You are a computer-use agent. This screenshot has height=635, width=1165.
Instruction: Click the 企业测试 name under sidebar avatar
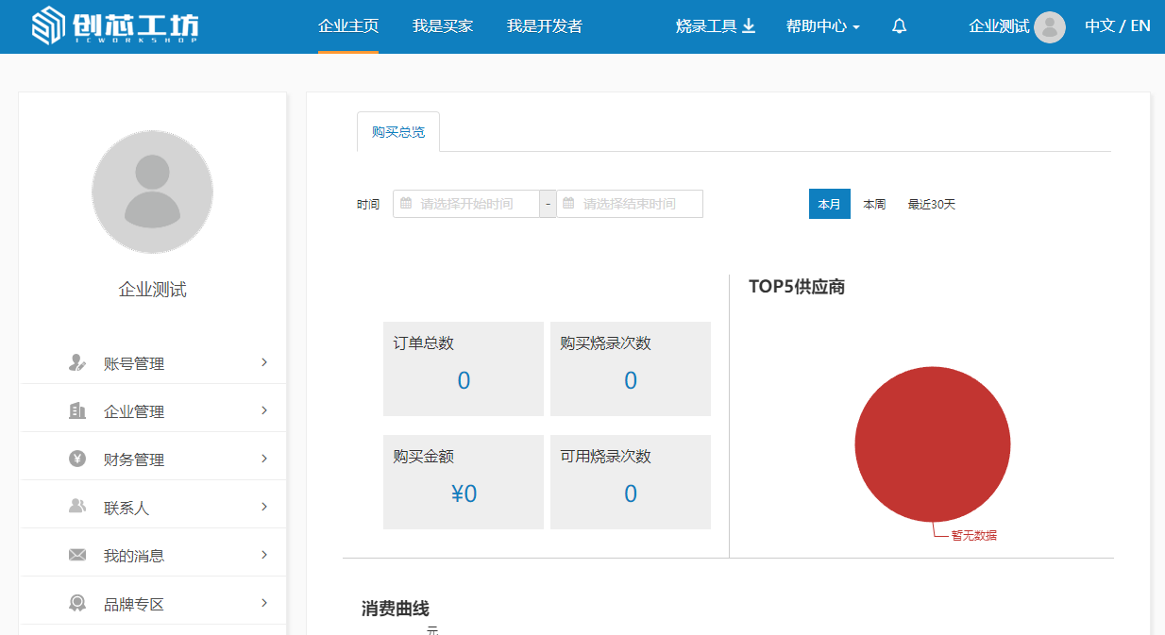pyautogui.click(x=152, y=290)
